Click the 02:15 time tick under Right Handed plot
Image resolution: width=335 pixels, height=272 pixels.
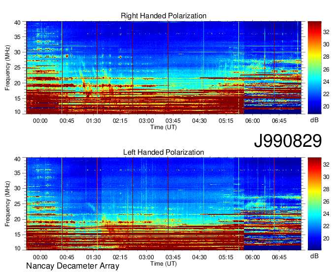(120, 121)
